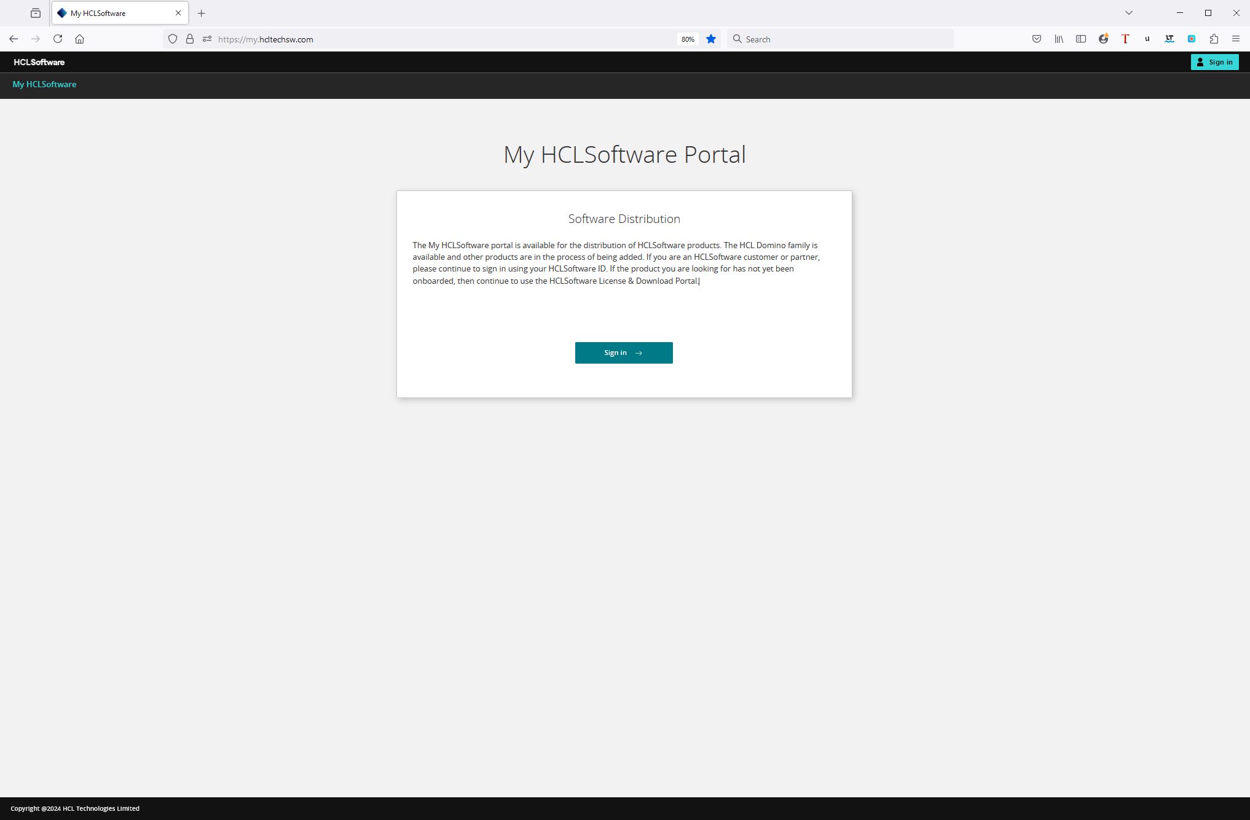Click the forward navigation arrow

(36, 39)
